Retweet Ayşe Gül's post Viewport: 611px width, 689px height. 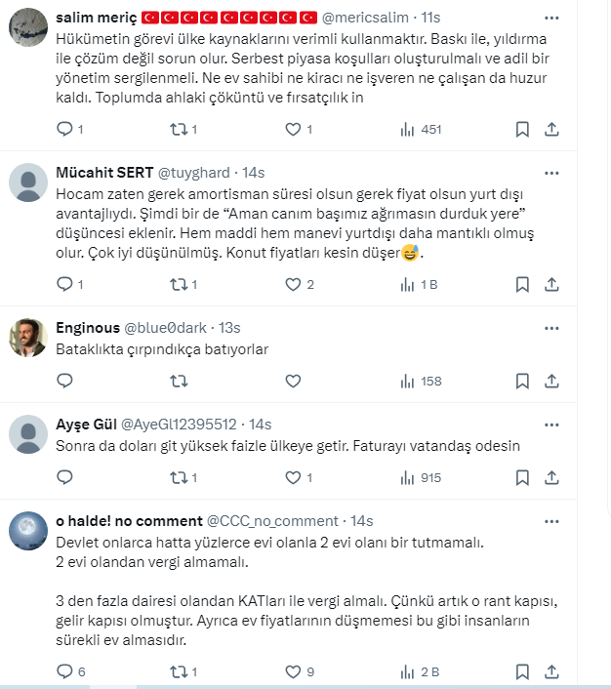[x=179, y=477]
